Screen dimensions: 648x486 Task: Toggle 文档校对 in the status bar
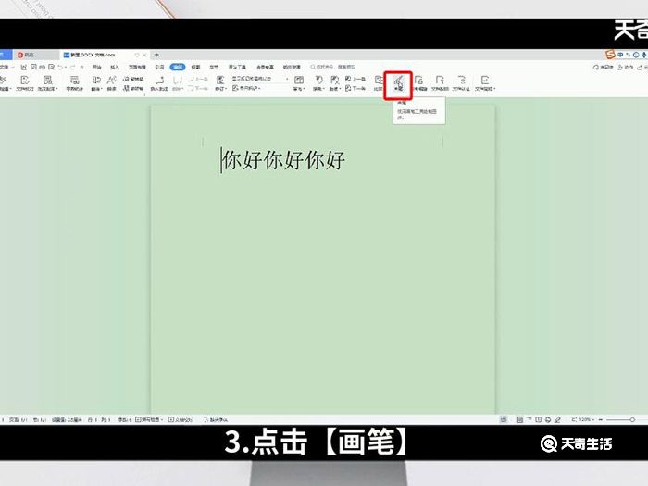click(x=181, y=420)
